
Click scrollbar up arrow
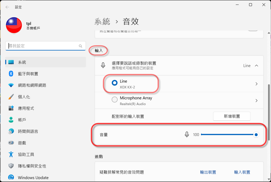pyautogui.click(x=269, y=33)
